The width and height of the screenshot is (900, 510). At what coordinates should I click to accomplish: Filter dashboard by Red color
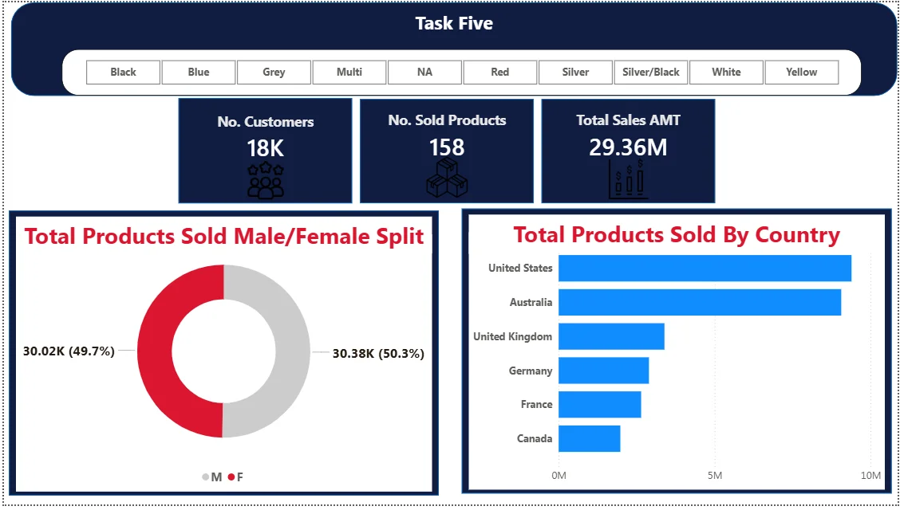499,72
